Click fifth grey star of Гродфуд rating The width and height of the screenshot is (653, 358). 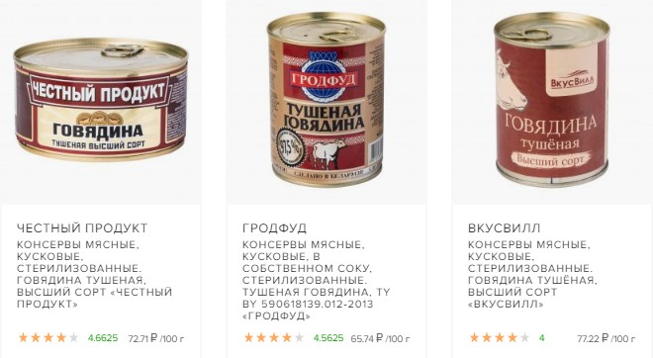tap(300, 337)
